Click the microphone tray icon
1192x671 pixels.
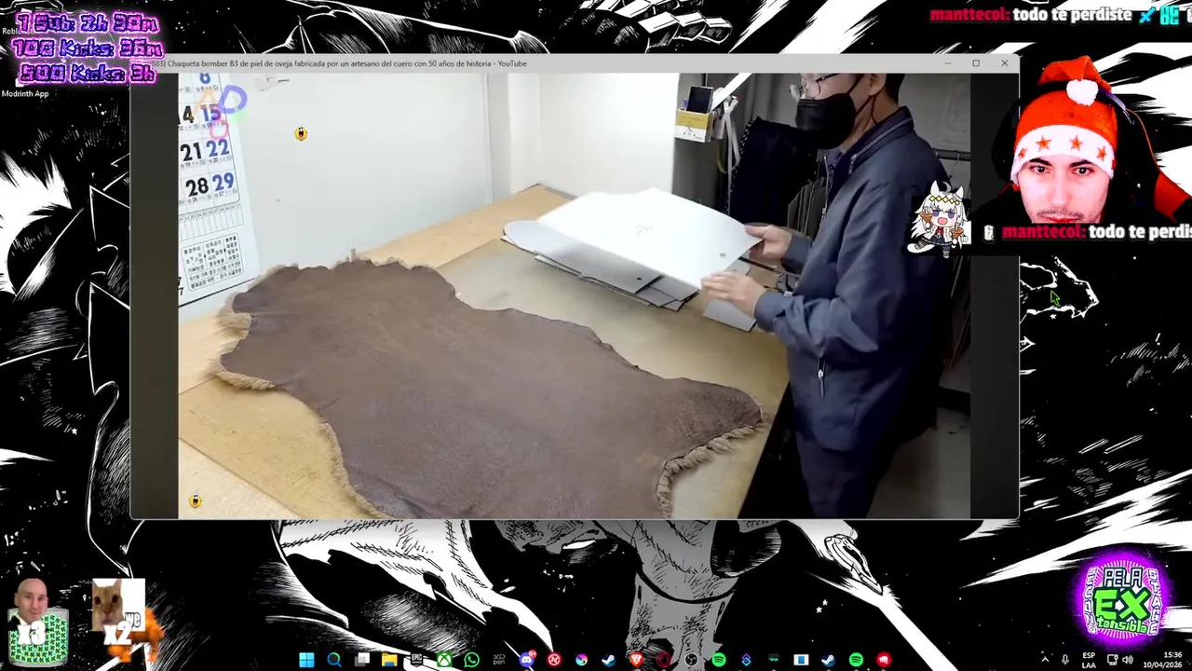point(1065,660)
